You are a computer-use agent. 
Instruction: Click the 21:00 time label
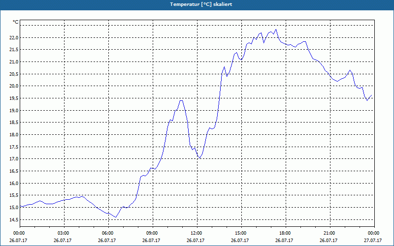tap(329, 233)
